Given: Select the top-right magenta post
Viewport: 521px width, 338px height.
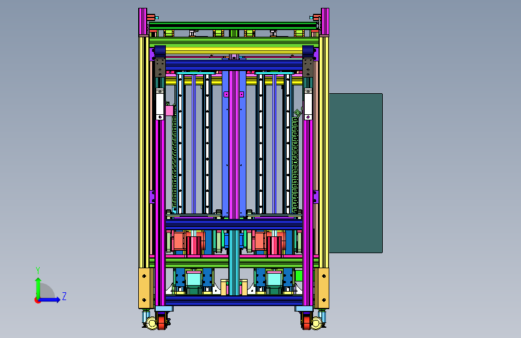Looking at the screenshot, I should coord(325,22).
